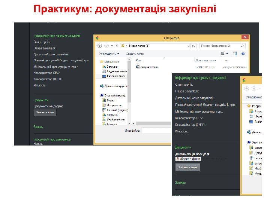Click the Chrome icon in the Открытие title bar

(x=97, y=38)
